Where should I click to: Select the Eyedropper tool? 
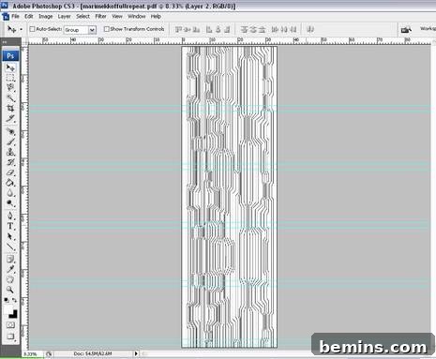tap(10, 269)
